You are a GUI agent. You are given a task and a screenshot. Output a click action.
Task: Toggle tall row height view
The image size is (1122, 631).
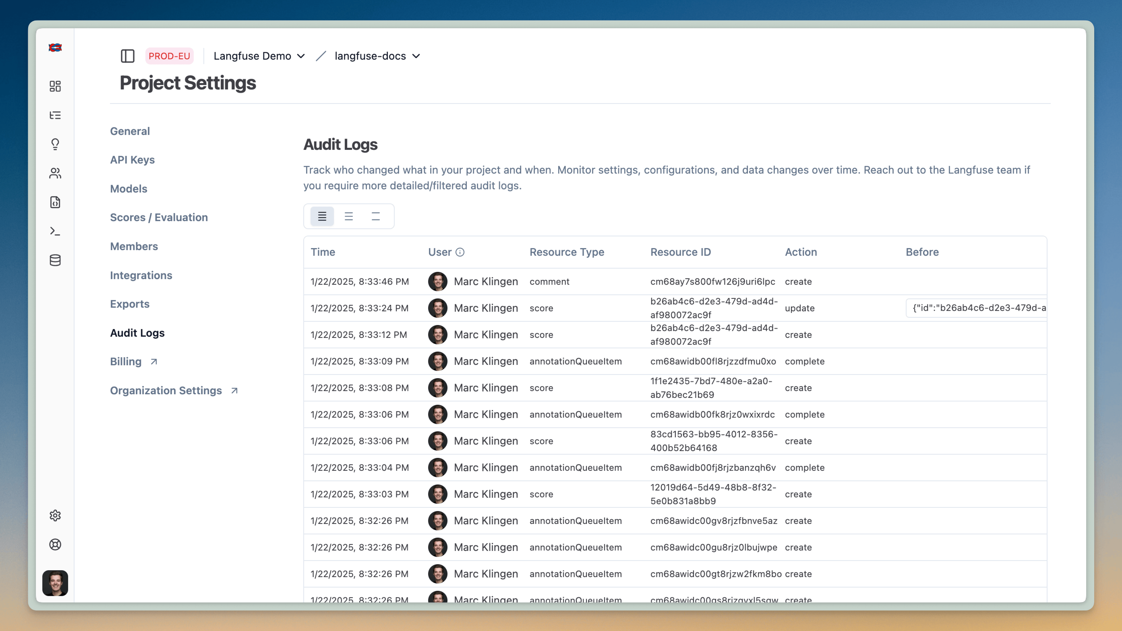coord(376,216)
